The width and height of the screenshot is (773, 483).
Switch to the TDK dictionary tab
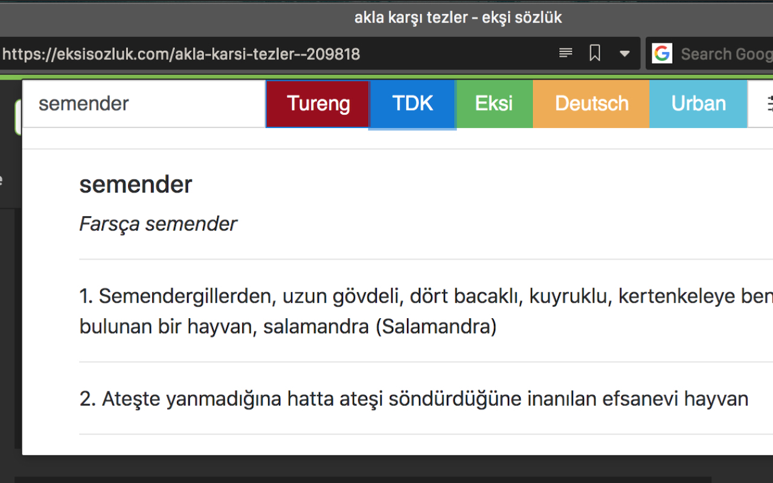[x=412, y=103]
